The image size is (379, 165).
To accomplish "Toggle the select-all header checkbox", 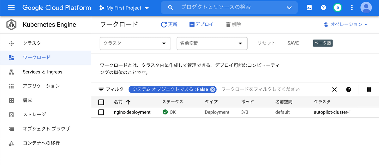I will [x=101, y=102].
